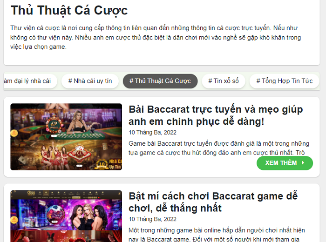Select the # Thủ Thuật Cá Cược tag
326x242 pixels.
(x=160, y=81)
